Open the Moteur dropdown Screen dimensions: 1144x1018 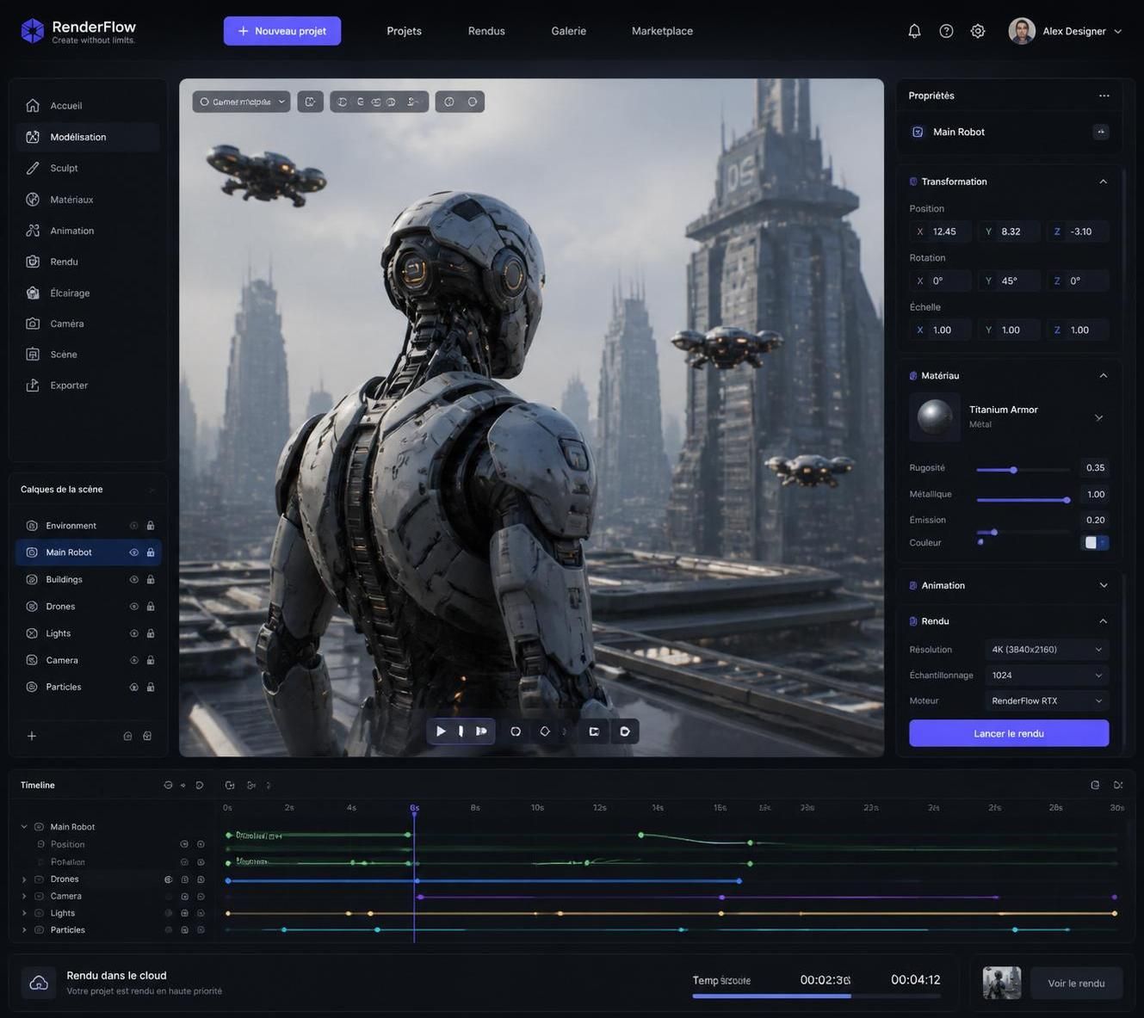(x=1047, y=701)
